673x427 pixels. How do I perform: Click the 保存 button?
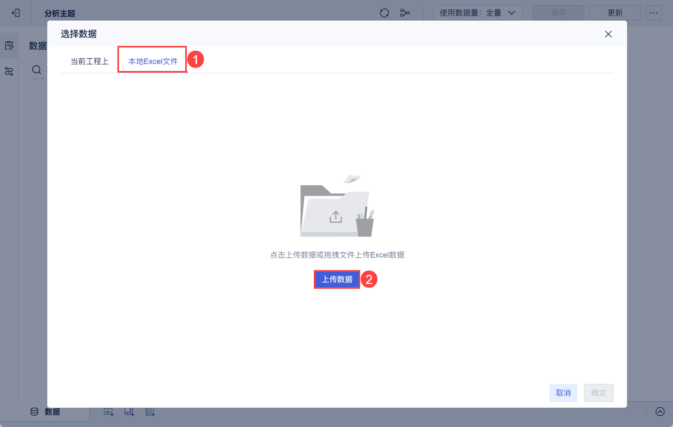(559, 13)
